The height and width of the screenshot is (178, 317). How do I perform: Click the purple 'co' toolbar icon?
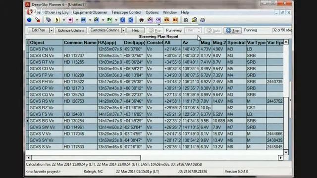click(x=158, y=20)
